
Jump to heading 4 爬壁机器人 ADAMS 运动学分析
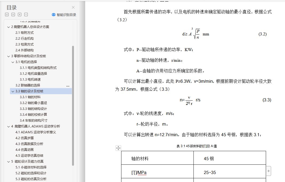[x=36, y=126]
